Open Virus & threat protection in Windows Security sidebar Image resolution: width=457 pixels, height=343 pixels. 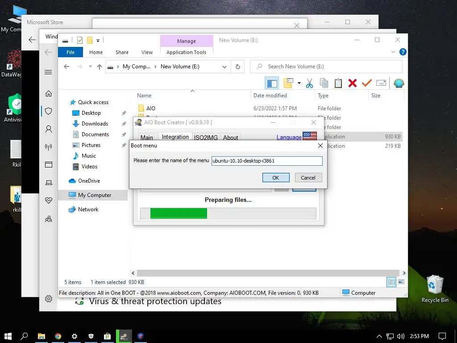[x=49, y=111]
